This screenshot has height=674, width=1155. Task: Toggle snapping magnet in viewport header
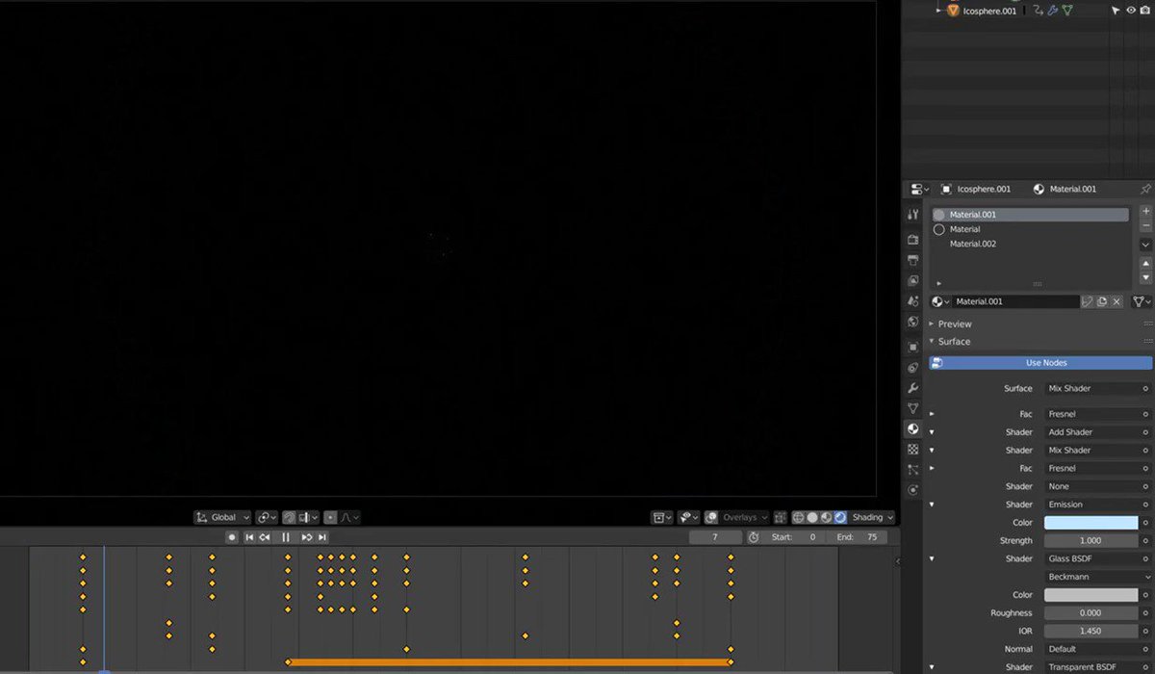click(289, 517)
